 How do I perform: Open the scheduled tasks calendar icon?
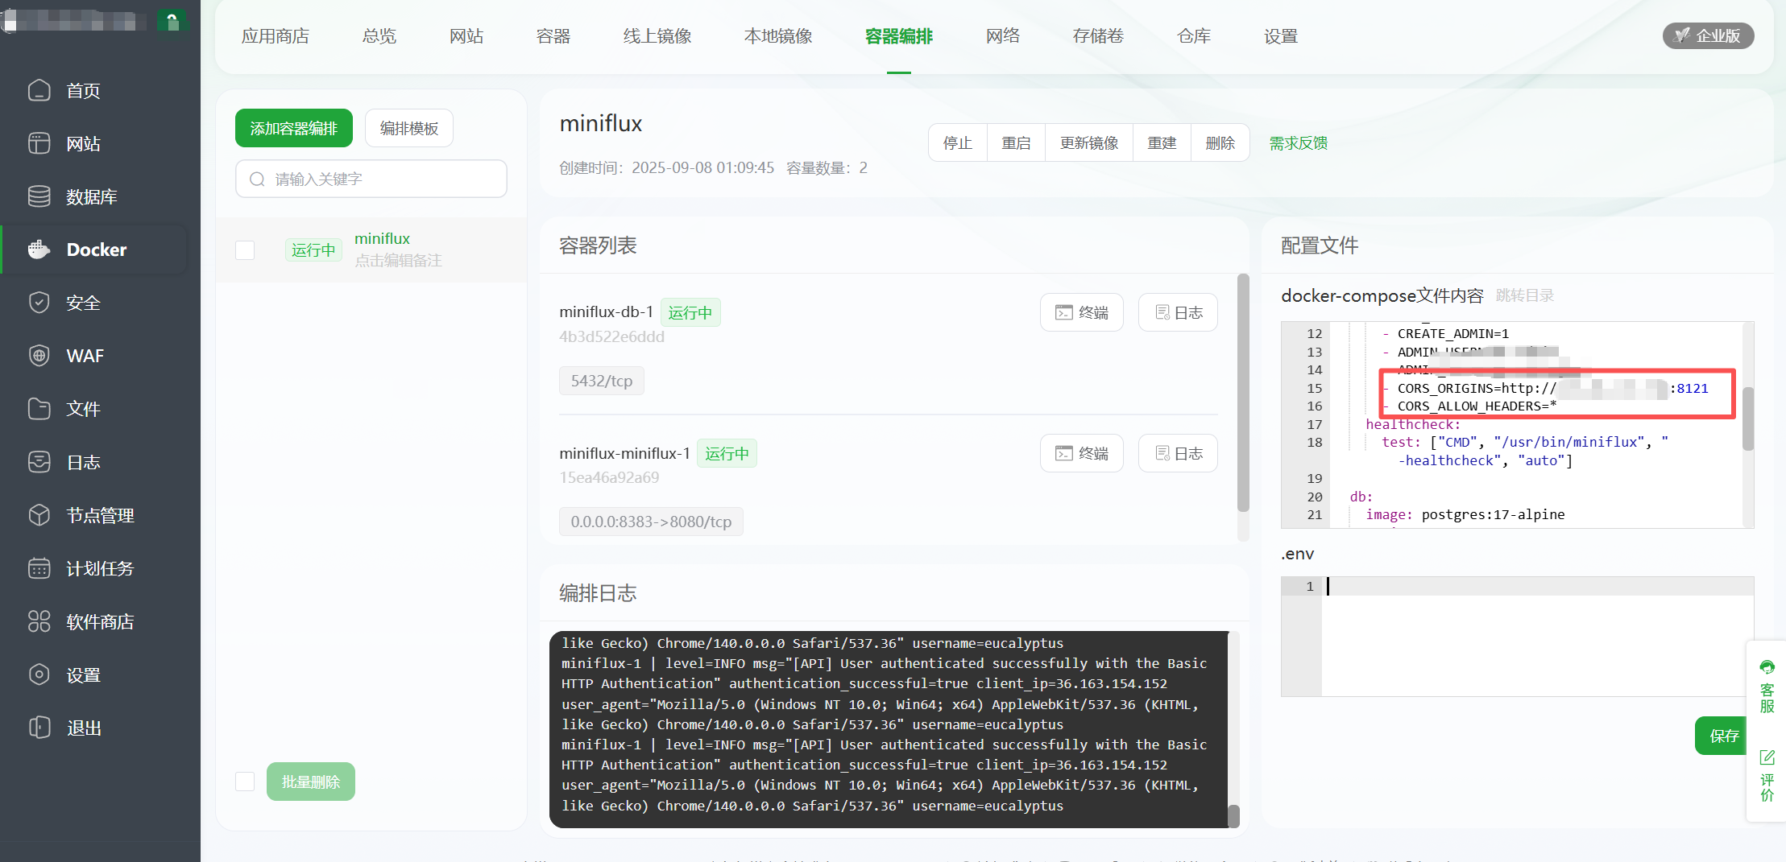39,568
